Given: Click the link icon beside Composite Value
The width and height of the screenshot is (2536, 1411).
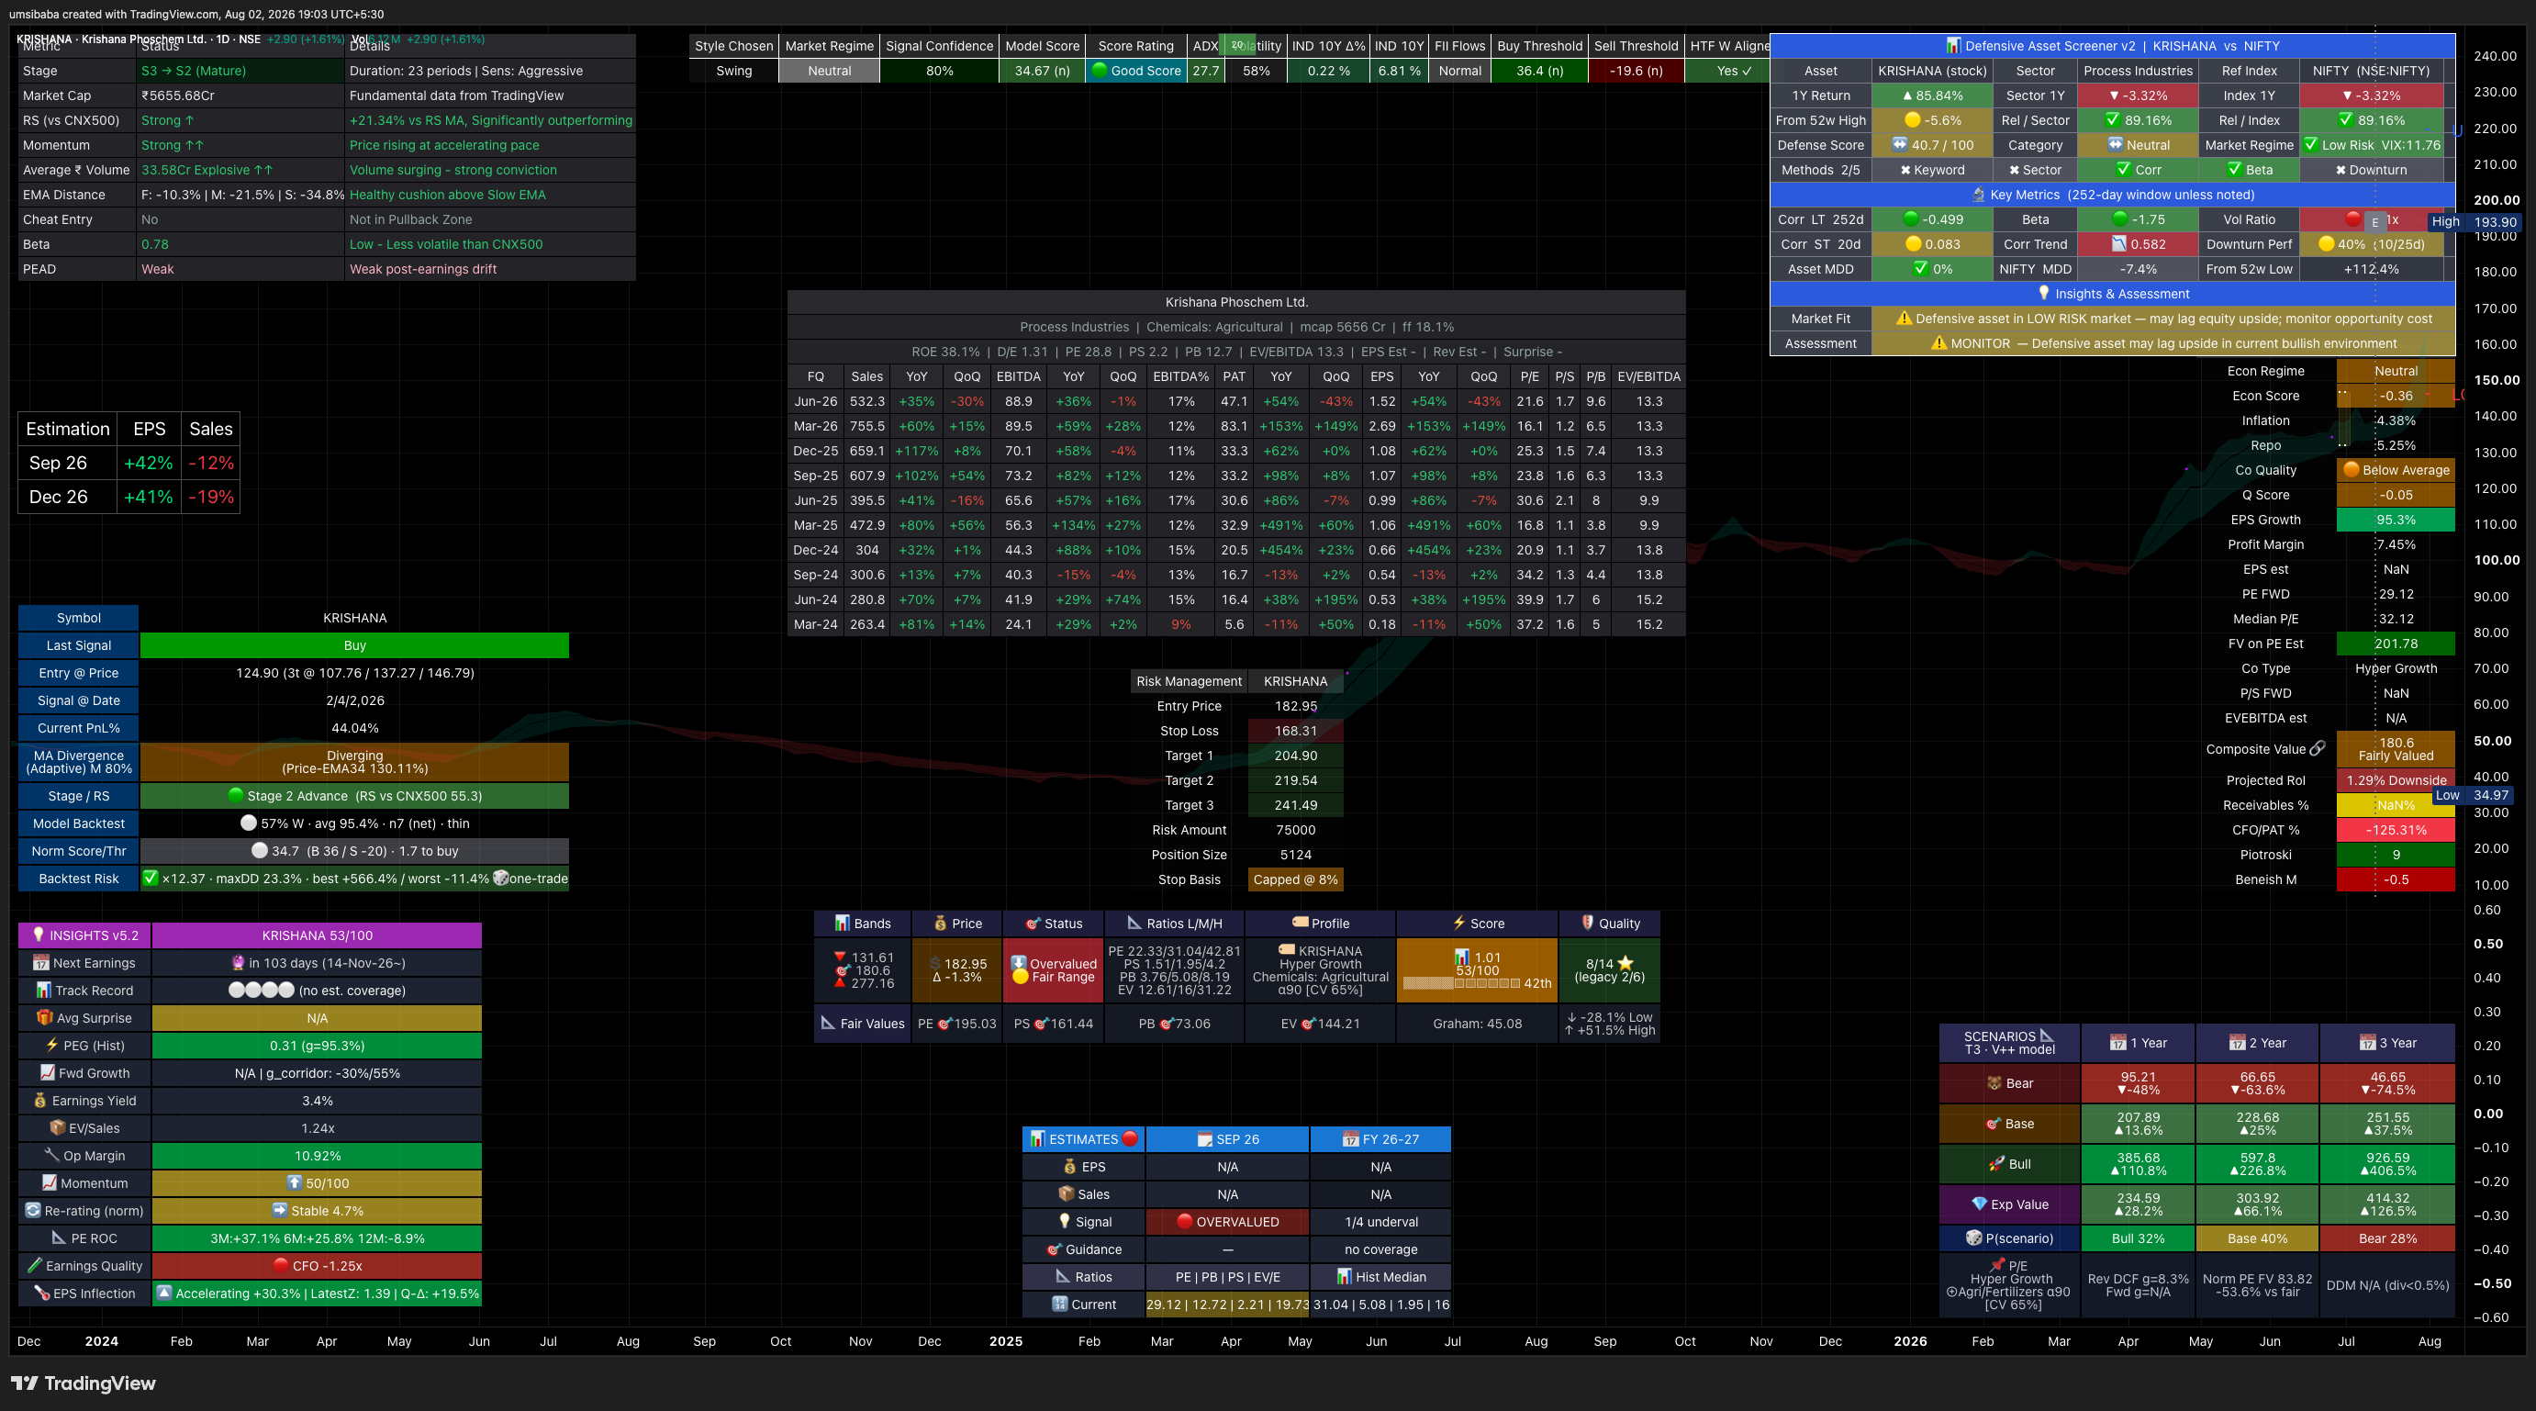Looking at the screenshot, I should [x=2318, y=749].
